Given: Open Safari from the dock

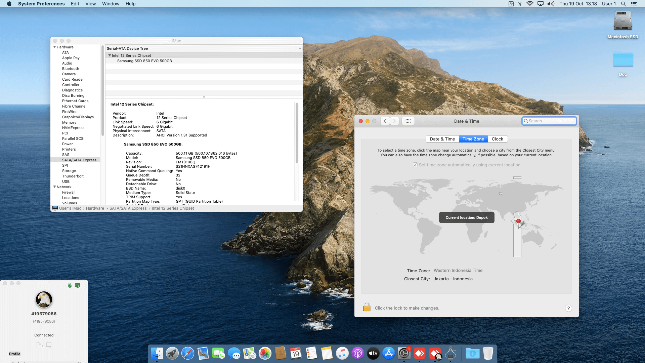Looking at the screenshot, I should tap(188, 353).
